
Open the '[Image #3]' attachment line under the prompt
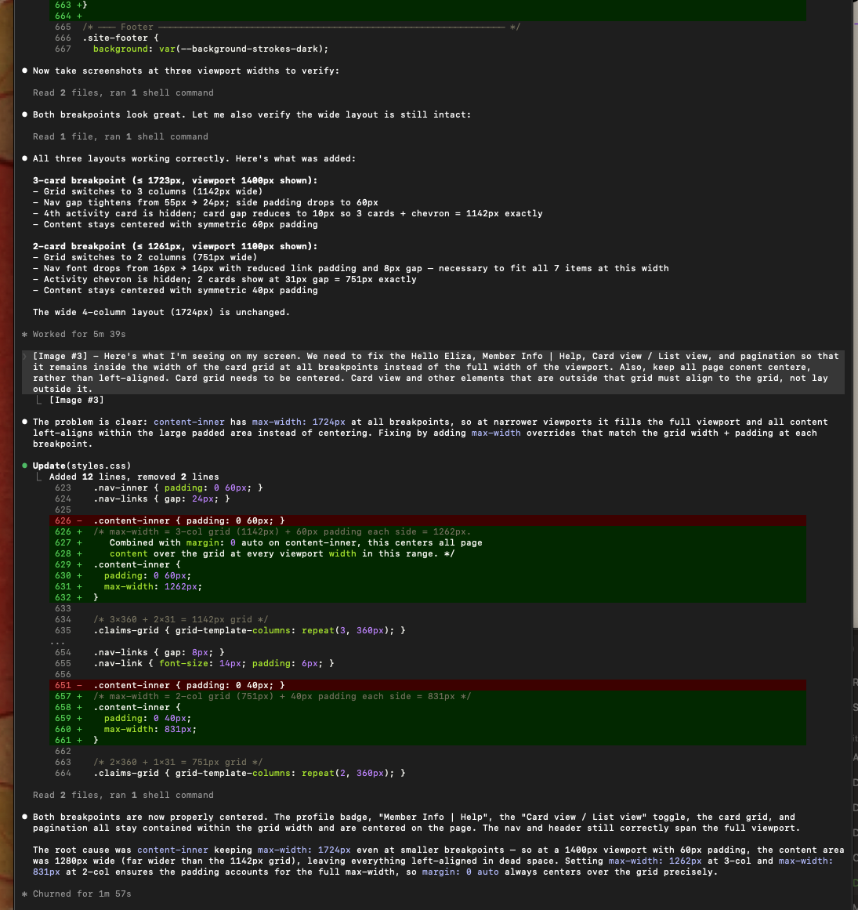tap(76, 400)
